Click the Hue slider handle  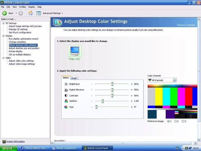96,107
